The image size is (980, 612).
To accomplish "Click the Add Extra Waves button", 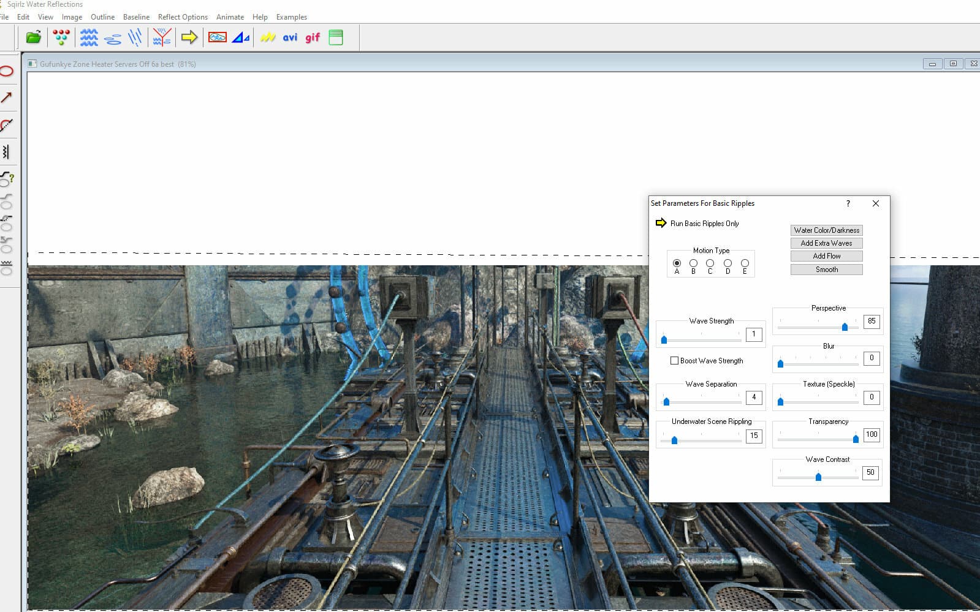I will [x=826, y=243].
